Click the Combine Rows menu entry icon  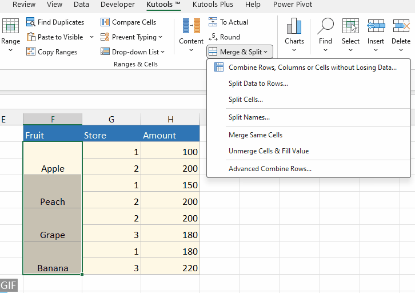click(218, 68)
